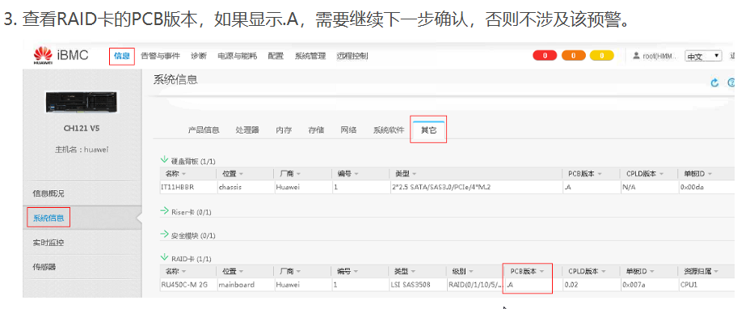
Task: Open the 信息 menu
Action: point(122,56)
